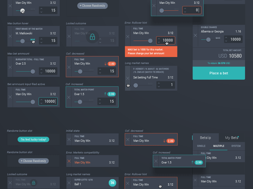This screenshot has height=189, width=253.
Task: Click the I'm feel lucky today button
Action: coord(33,139)
